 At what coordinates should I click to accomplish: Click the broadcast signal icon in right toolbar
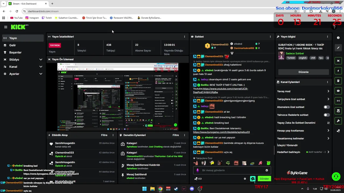338,101
